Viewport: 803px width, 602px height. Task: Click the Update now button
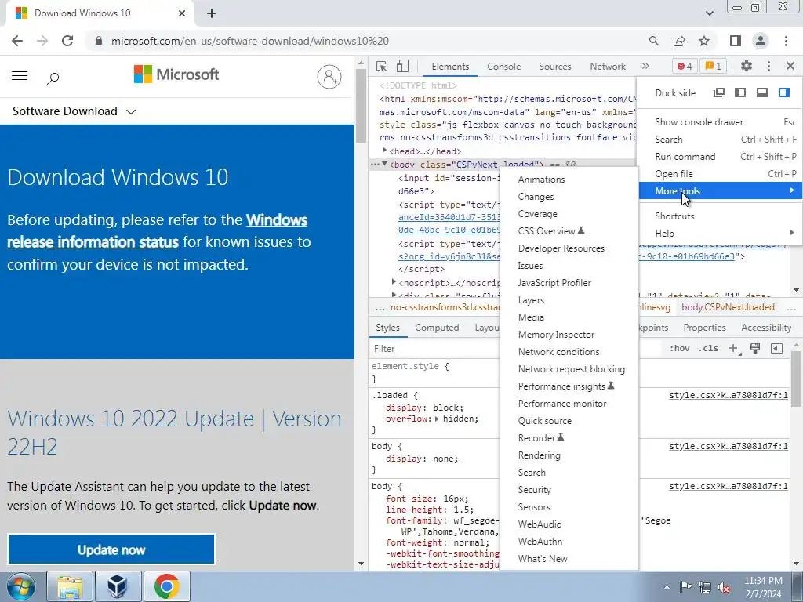click(x=111, y=549)
